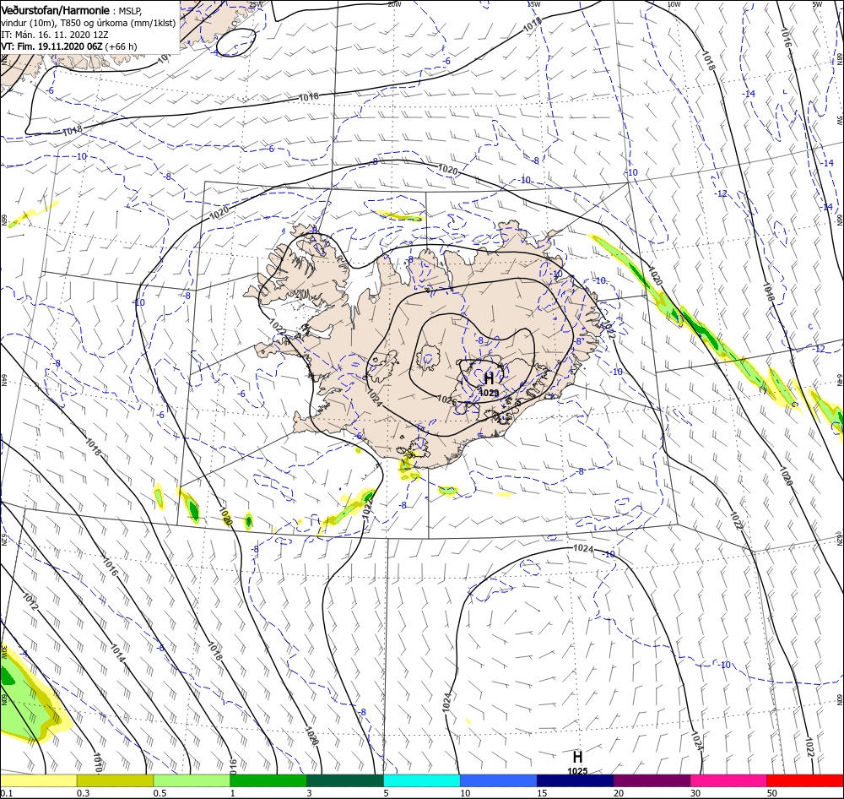Viewport: 844px width, 799px height.
Task: Click the red 50+ legend swatch
Action: [805, 780]
